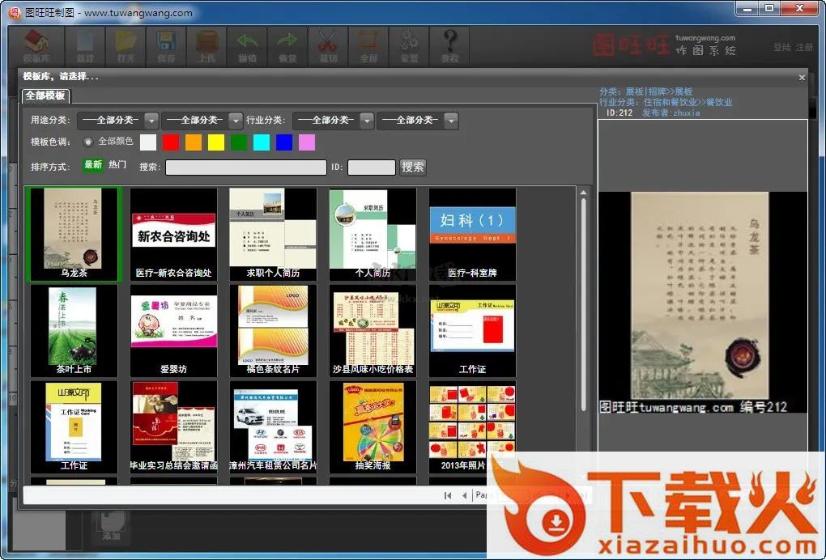Pick the pink color swatch
Image resolution: width=826 pixels, height=560 pixels.
click(307, 142)
